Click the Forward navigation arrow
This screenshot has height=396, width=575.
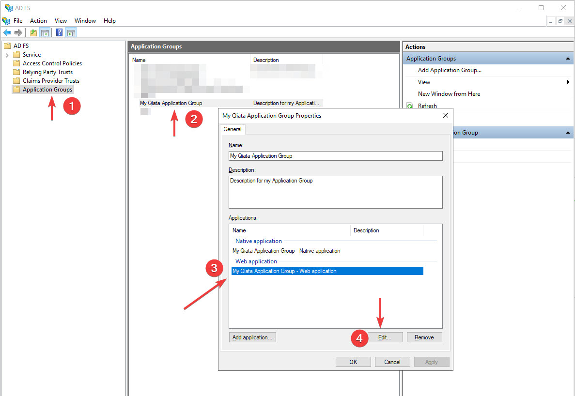tap(18, 32)
